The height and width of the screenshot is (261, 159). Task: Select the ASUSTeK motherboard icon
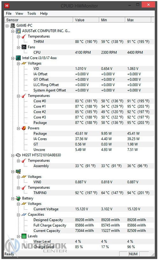(x=18, y=31)
